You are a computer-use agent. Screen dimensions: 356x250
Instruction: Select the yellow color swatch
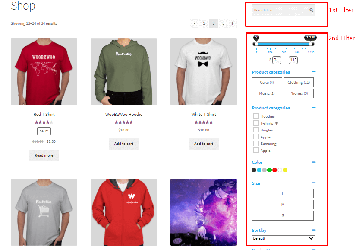click(285, 170)
